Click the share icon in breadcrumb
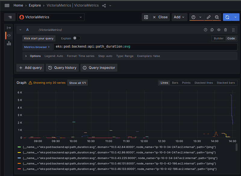Image resolution: width=241 pixels, height=176 pixels. (x=104, y=5)
